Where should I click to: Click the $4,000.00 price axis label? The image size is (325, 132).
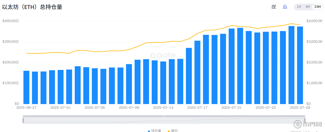click(x=314, y=21)
